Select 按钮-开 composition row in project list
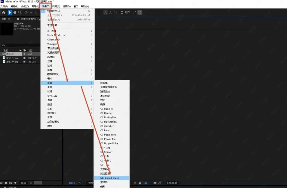The image size is (287, 188). point(20,54)
